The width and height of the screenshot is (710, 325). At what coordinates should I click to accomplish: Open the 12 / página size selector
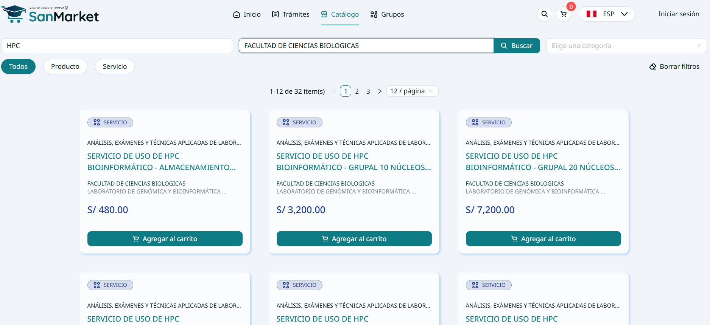point(412,91)
